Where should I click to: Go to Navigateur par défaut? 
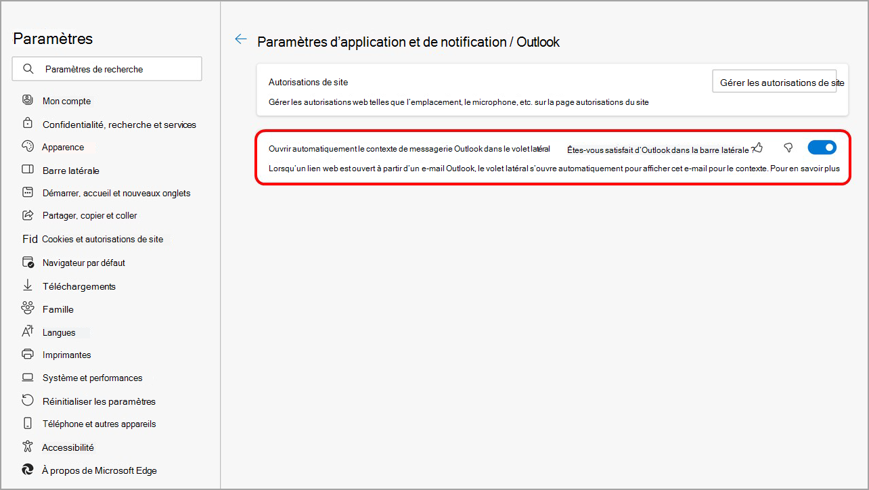pos(84,262)
